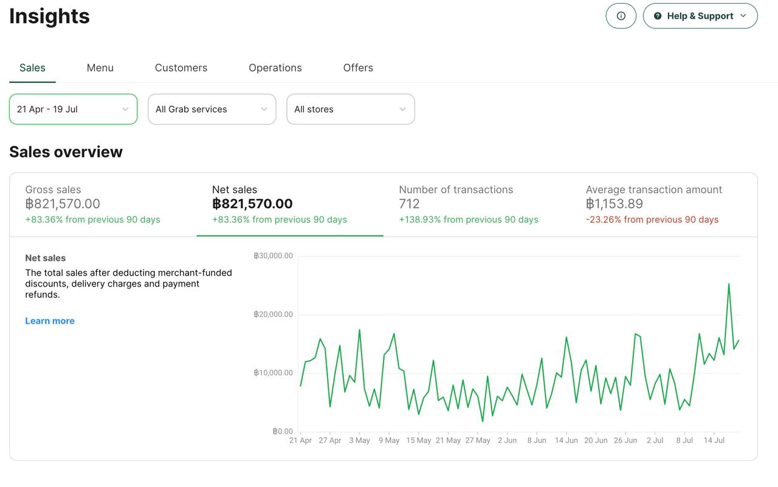
Task: Click the 21 Apr x-axis label
Action: tap(300, 440)
